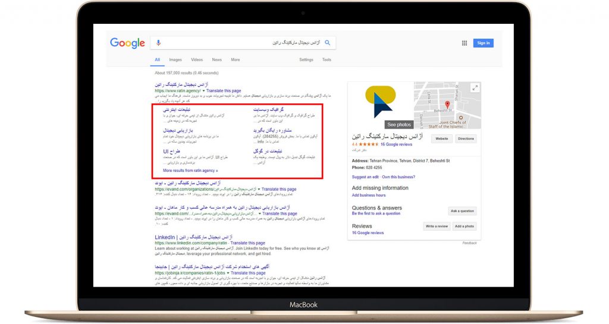The image size is (609, 324).
Task: Click the red map pin on the map
Action: (x=447, y=105)
